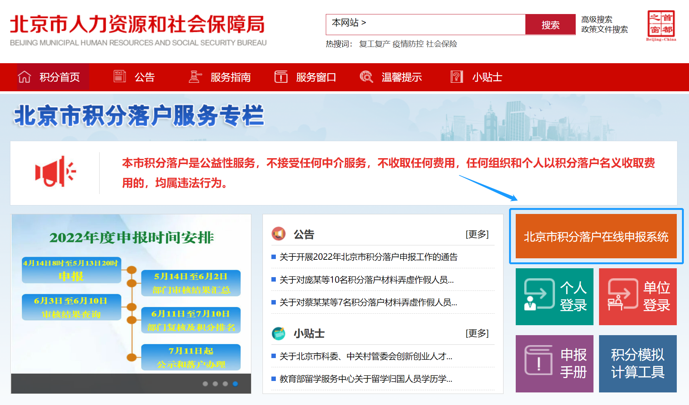Click the round 小贴士 section icon

279,333
